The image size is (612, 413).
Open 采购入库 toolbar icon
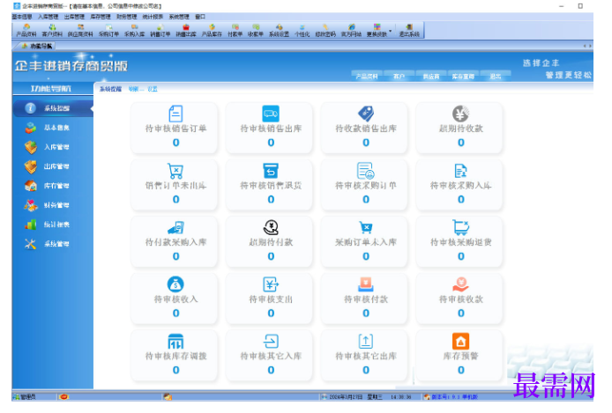[134, 31]
